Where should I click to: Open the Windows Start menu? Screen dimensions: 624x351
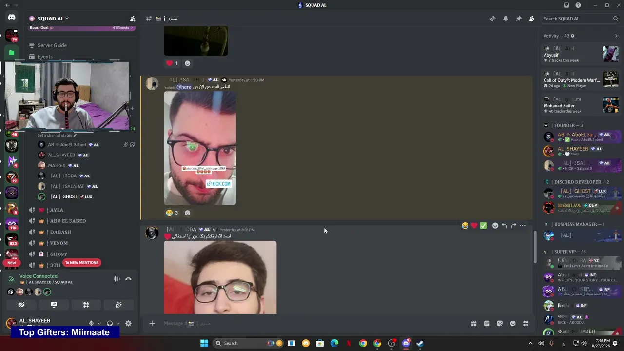click(x=204, y=343)
